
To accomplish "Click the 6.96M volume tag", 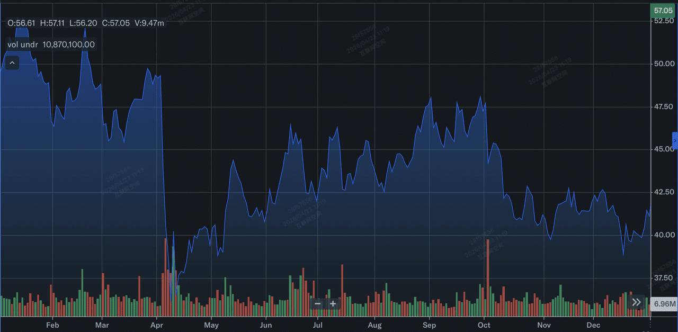I will (664, 304).
